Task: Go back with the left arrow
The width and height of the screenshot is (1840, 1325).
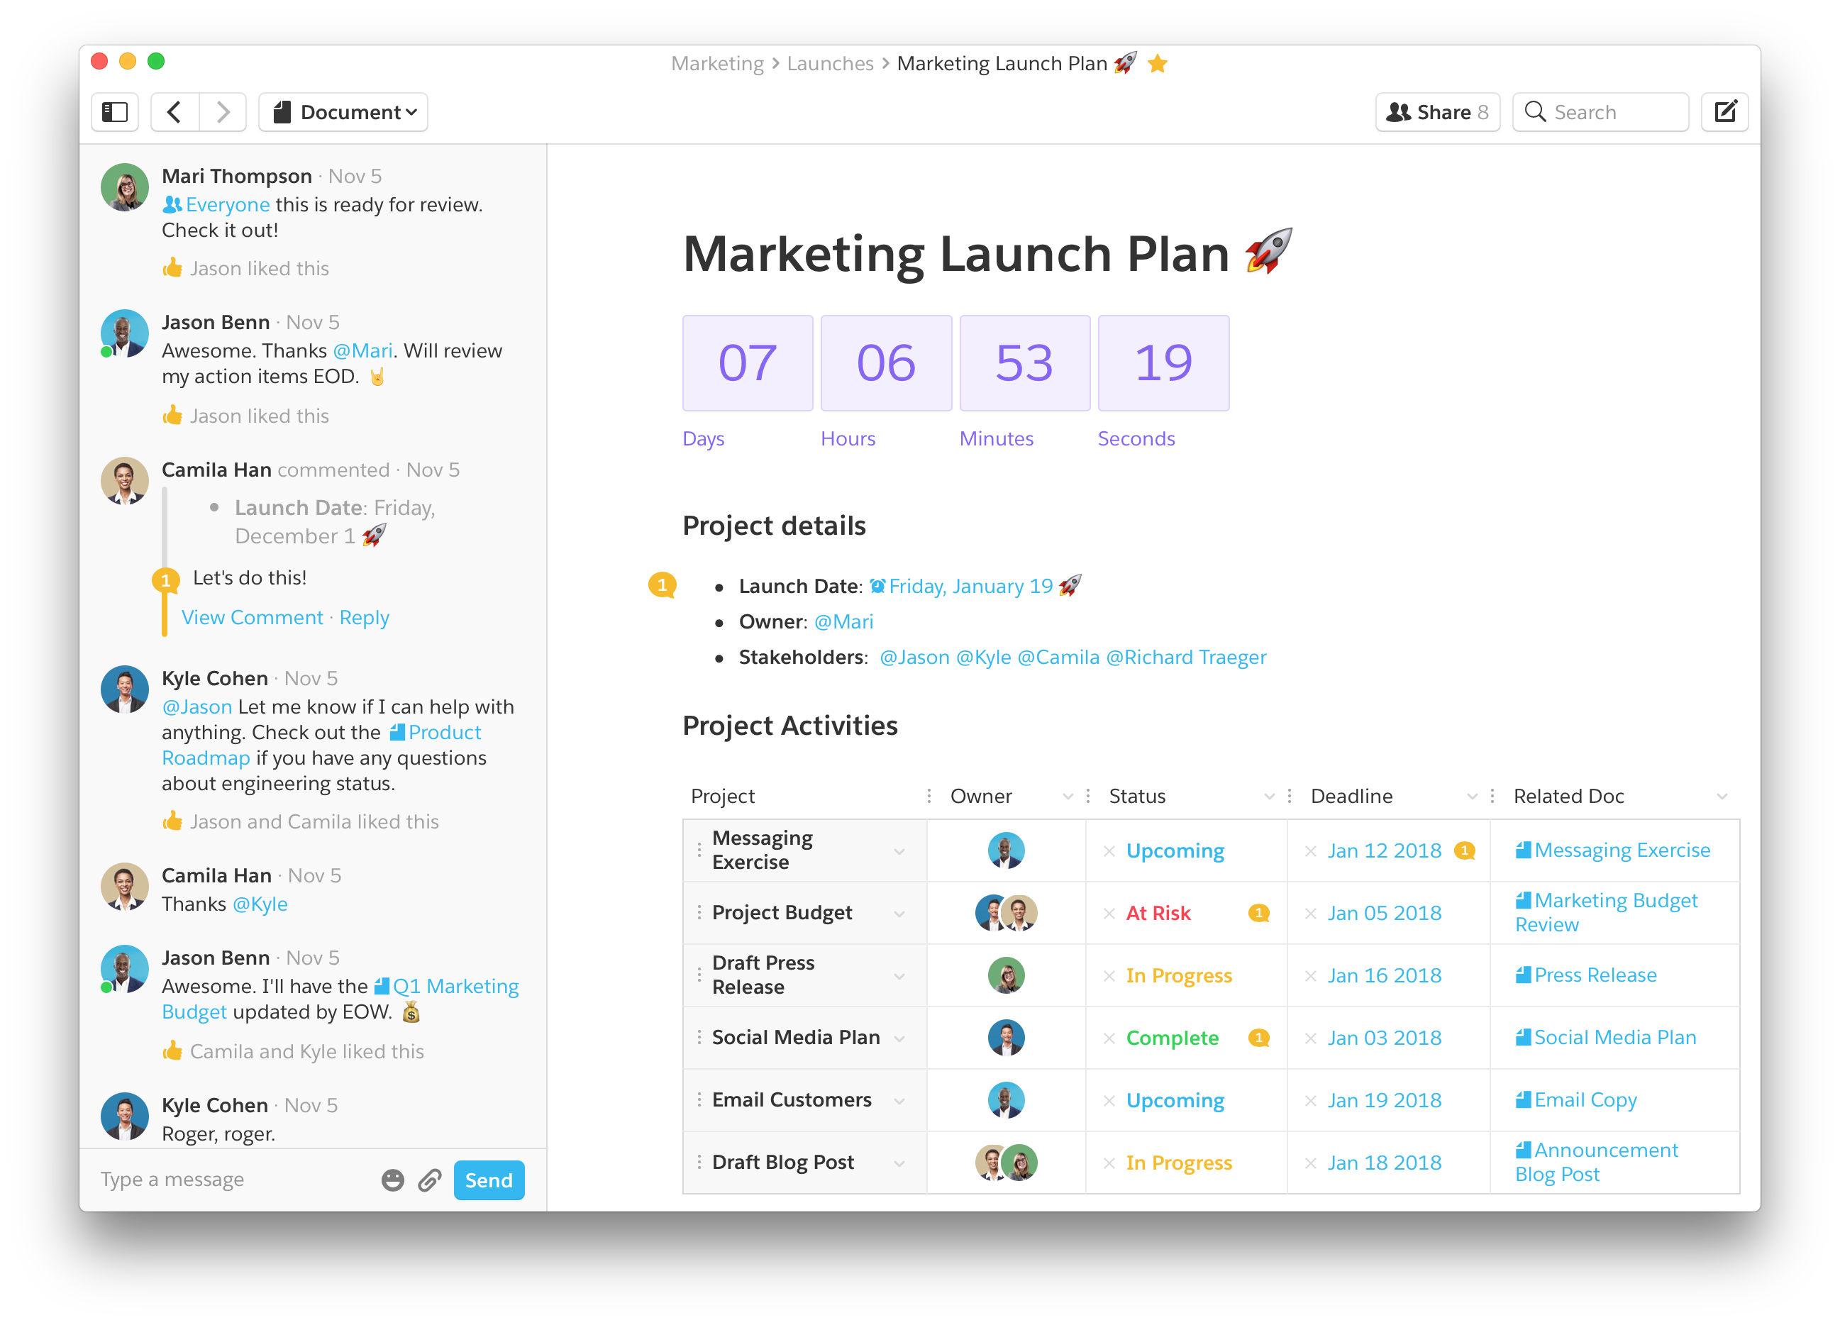Action: point(174,112)
